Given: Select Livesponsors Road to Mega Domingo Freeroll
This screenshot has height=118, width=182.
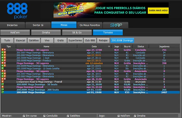Looking at the screenshot, I should 90,82.
